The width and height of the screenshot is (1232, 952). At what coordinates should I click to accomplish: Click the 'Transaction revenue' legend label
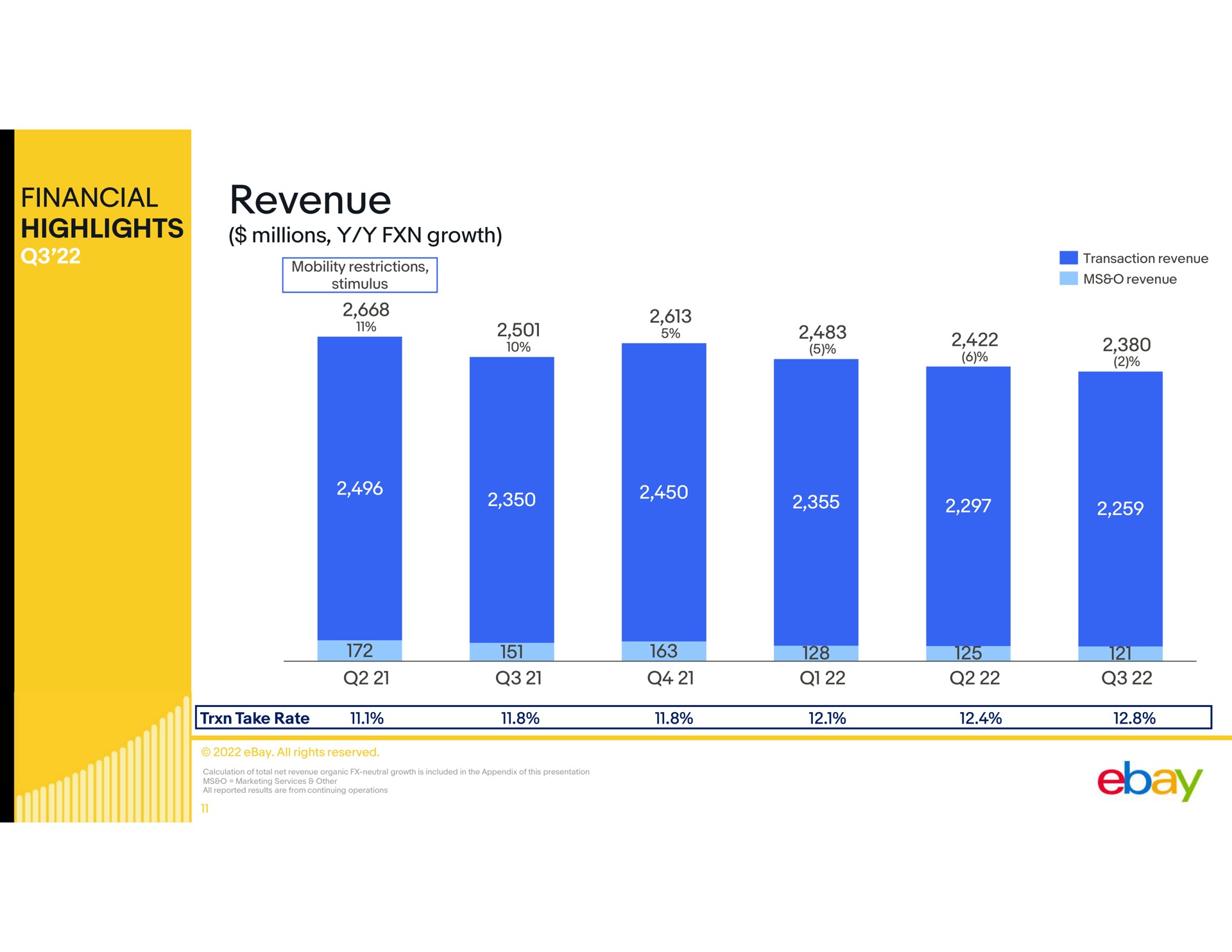[1145, 259]
